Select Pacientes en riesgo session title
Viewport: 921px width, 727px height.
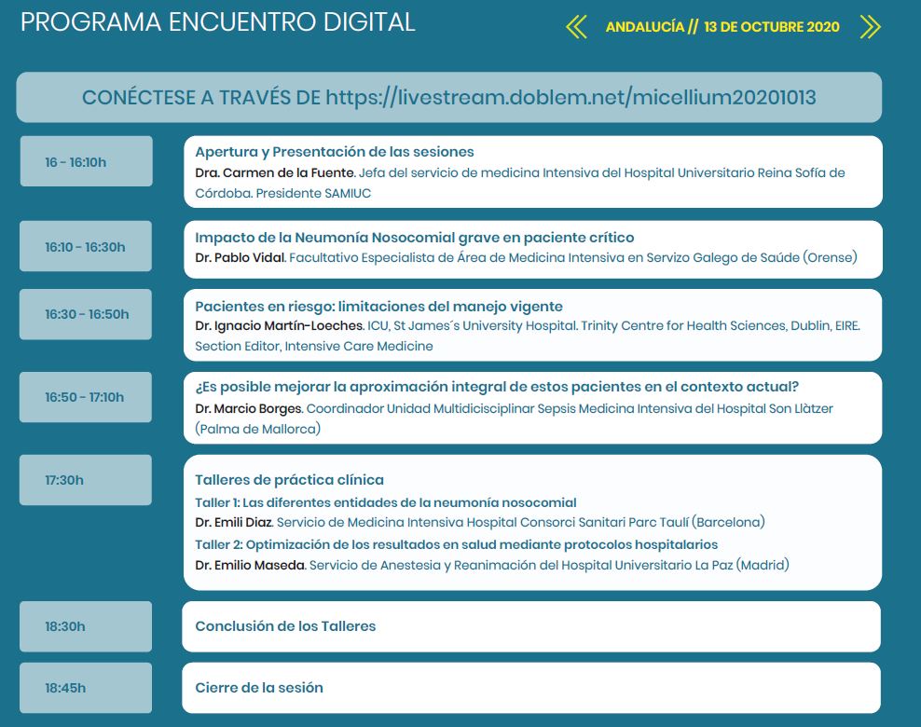pyautogui.click(x=378, y=307)
